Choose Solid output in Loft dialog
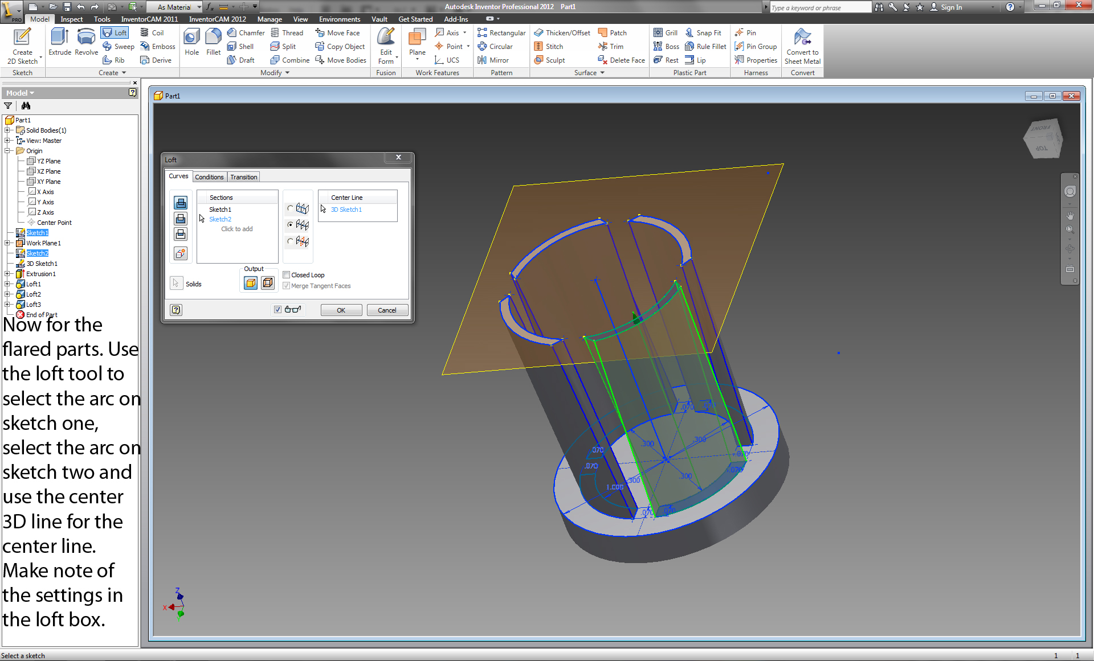The width and height of the screenshot is (1094, 661). coord(251,283)
